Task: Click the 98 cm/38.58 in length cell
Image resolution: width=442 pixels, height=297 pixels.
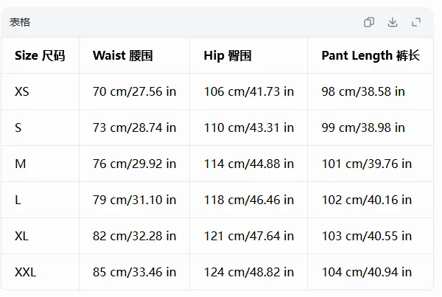Action: (363, 91)
